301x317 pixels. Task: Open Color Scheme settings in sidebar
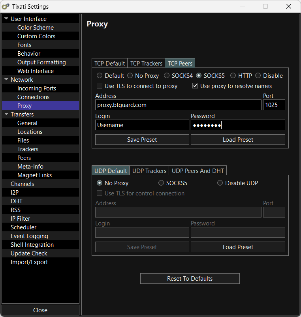click(x=36, y=28)
